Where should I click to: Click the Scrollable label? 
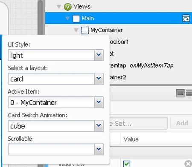21,139
